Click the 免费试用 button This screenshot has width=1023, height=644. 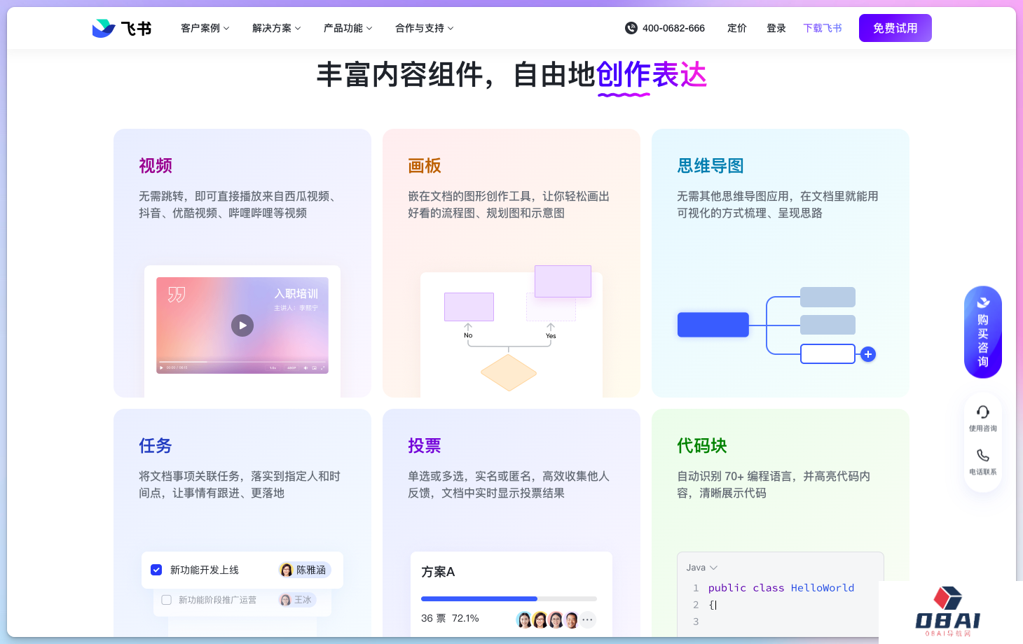click(x=895, y=28)
